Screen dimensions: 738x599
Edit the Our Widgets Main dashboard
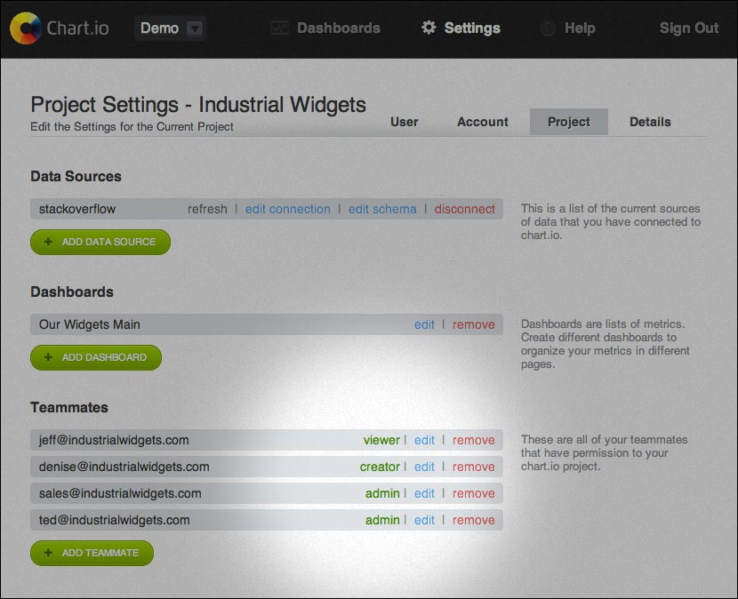[424, 324]
